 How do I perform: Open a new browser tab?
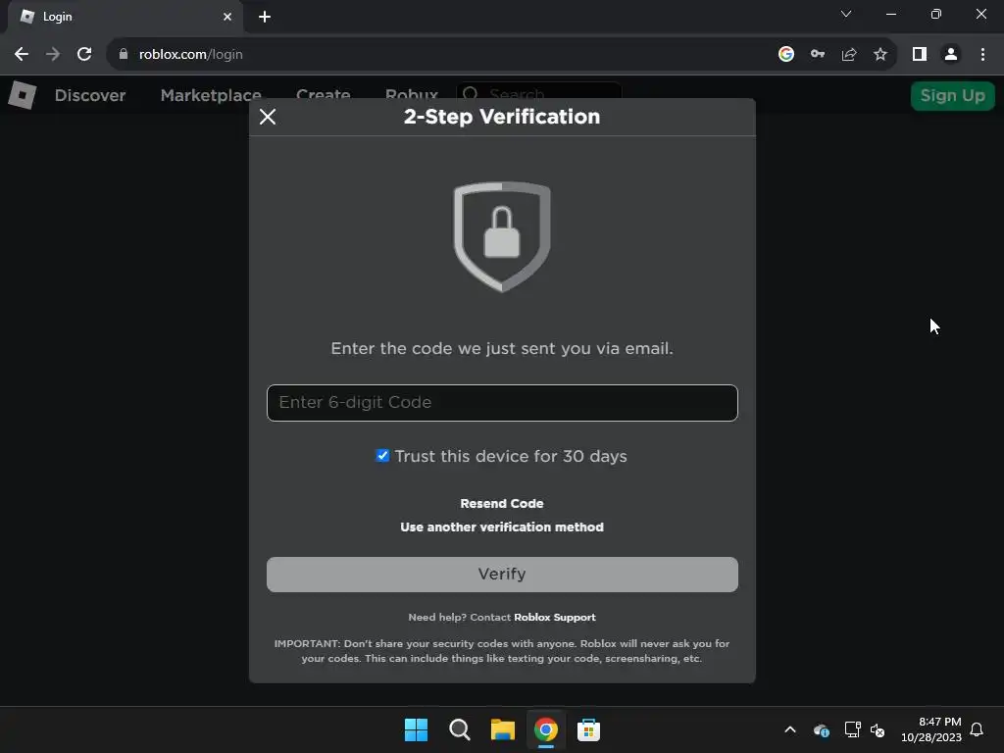point(265,17)
